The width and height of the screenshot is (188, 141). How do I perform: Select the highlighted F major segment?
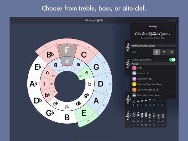tap(67, 50)
